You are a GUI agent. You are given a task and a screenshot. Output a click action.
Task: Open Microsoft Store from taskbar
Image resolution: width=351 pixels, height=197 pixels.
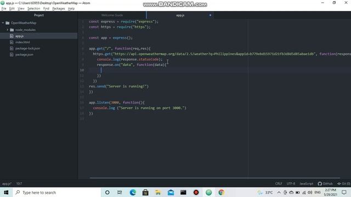pos(145,192)
